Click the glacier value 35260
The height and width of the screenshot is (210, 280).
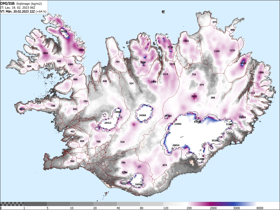click(x=215, y=141)
